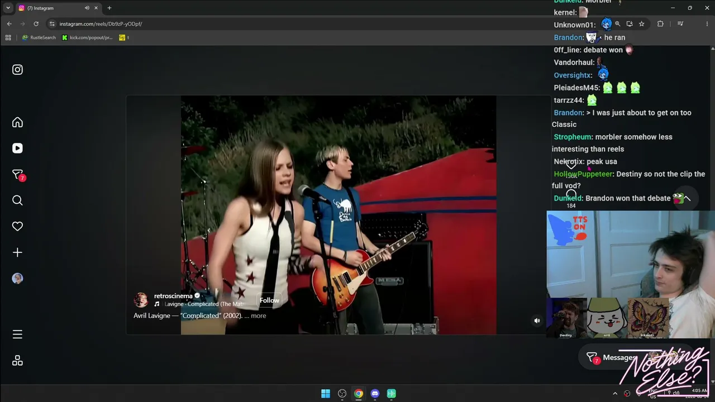Show hidden system tray icons
Image resolution: width=715 pixels, height=402 pixels.
pyautogui.click(x=615, y=394)
